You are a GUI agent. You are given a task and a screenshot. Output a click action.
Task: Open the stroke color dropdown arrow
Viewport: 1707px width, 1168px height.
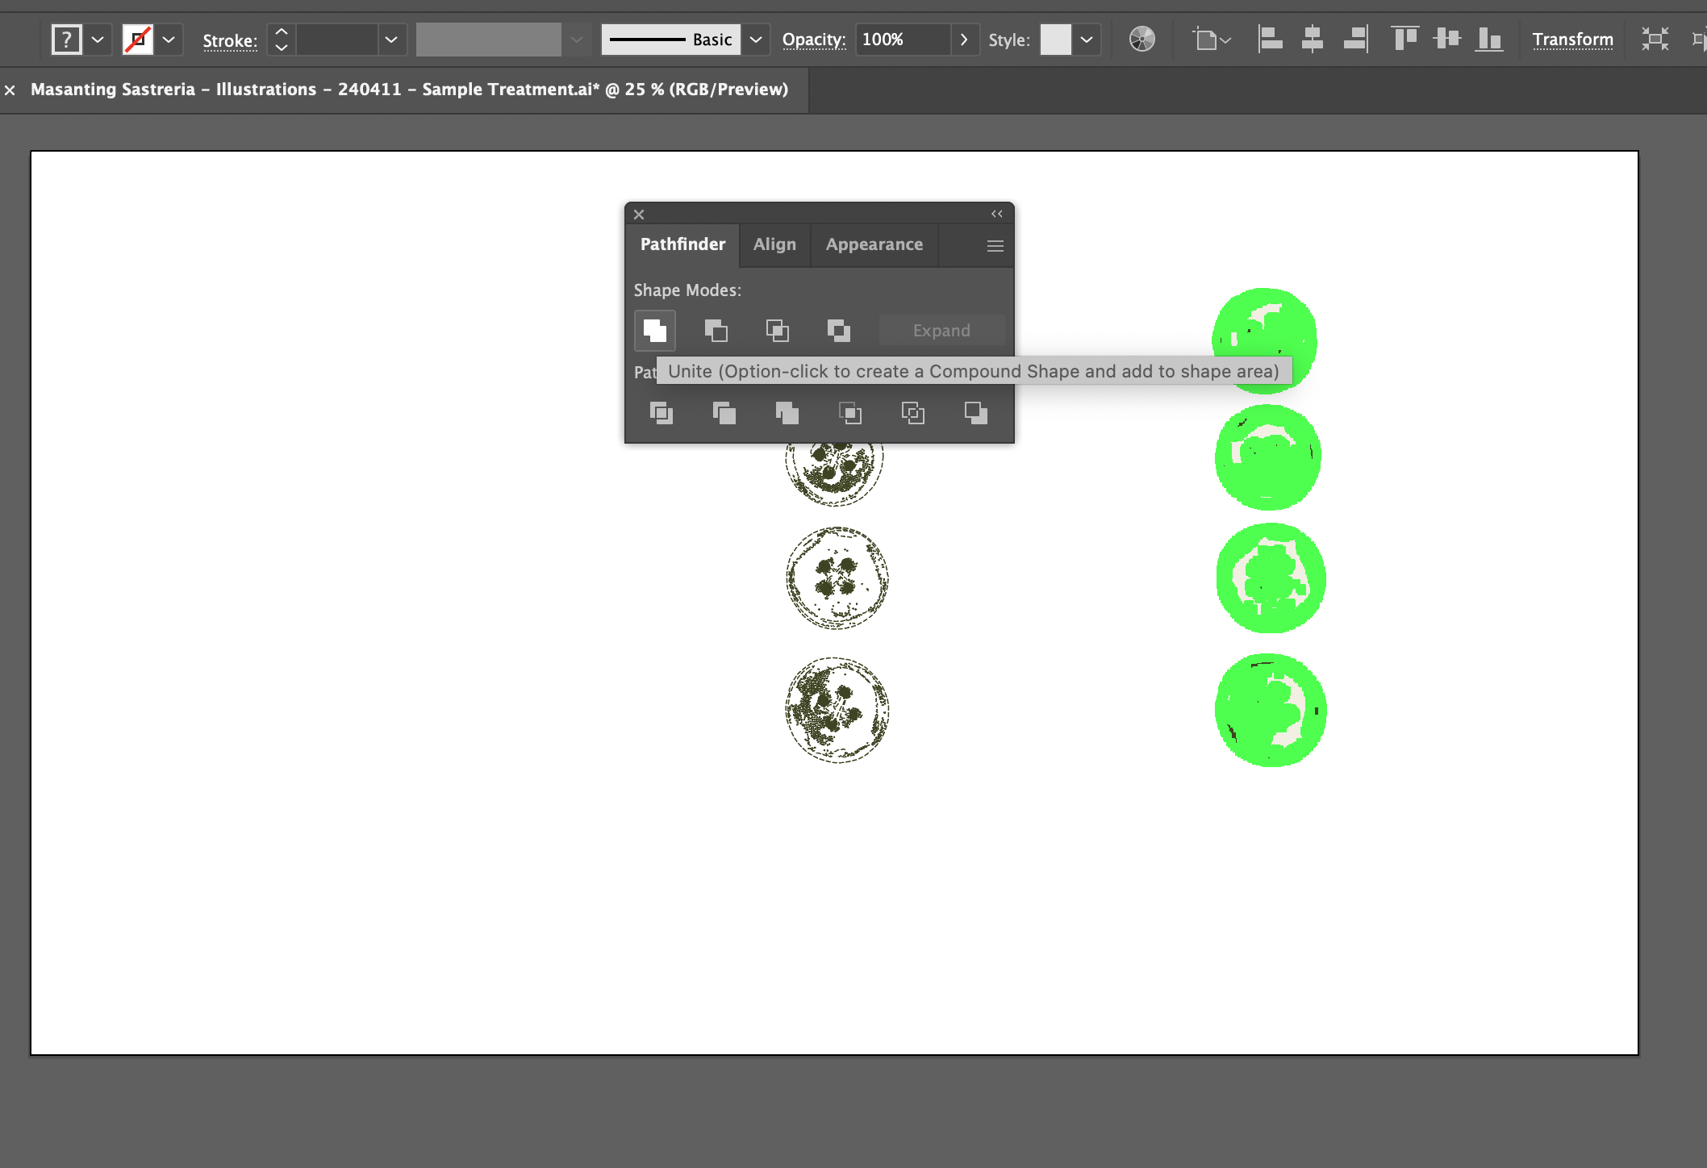coord(169,40)
